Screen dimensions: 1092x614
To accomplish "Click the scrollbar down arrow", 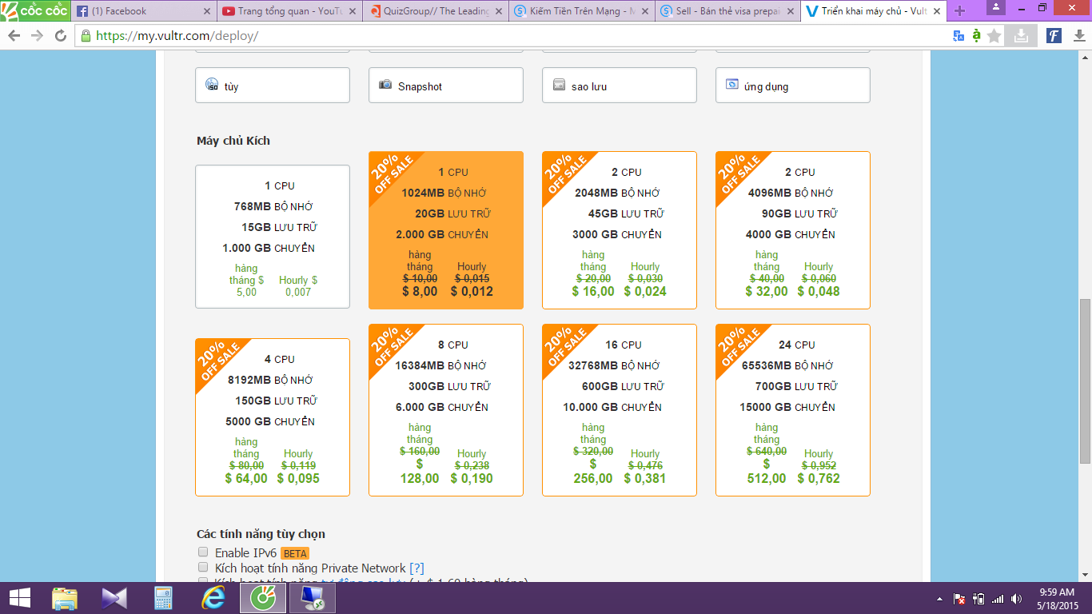I will pyautogui.click(x=1085, y=576).
